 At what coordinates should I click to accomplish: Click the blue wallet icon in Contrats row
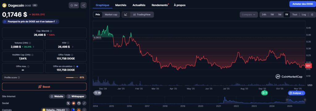pos(73,110)
